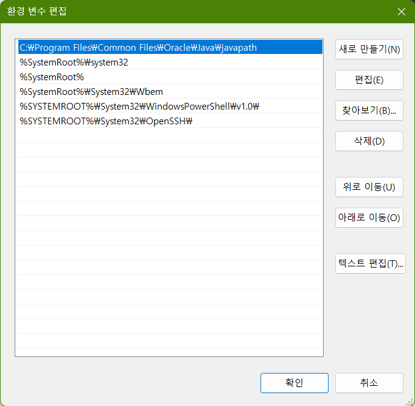Confirm with the 확인 button
The height and width of the screenshot is (406, 415).
click(x=294, y=383)
